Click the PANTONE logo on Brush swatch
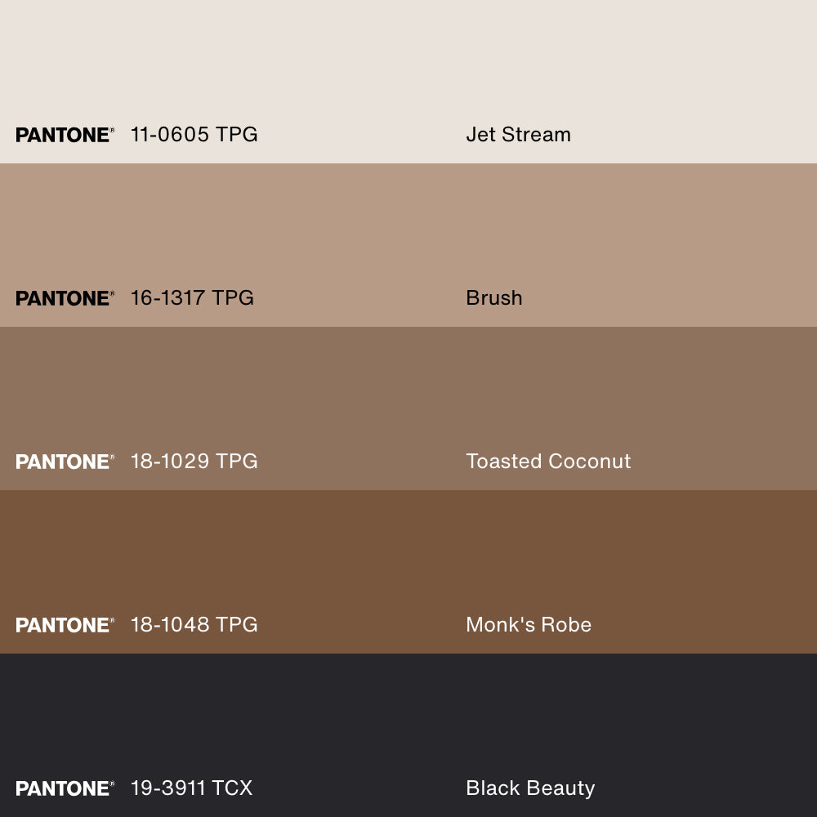The image size is (817, 817). tap(65, 298)
